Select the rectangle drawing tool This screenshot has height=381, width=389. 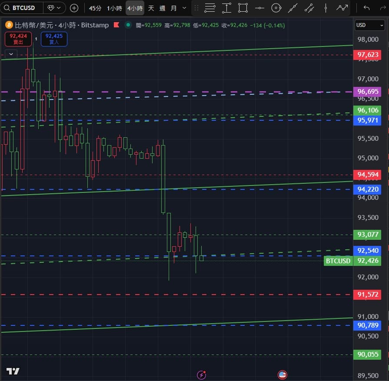click(243, 8)
